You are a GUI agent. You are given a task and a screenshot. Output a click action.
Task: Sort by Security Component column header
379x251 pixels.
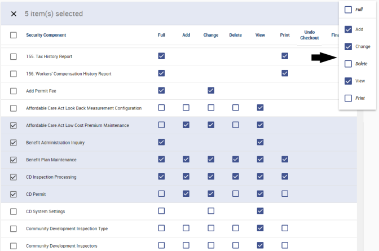click(46, 35)
